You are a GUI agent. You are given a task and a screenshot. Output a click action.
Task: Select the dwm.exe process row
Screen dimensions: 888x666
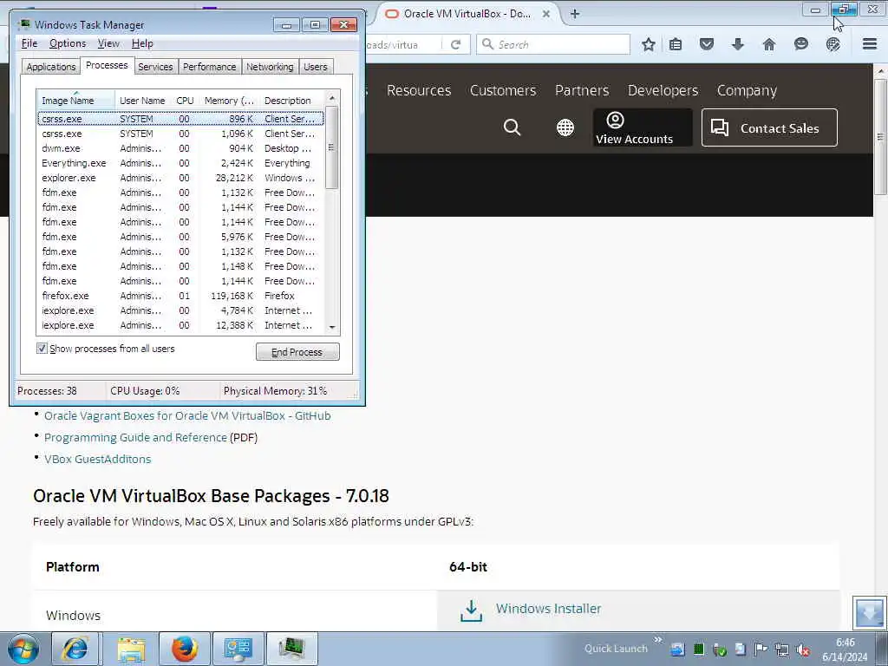point(180,148)
